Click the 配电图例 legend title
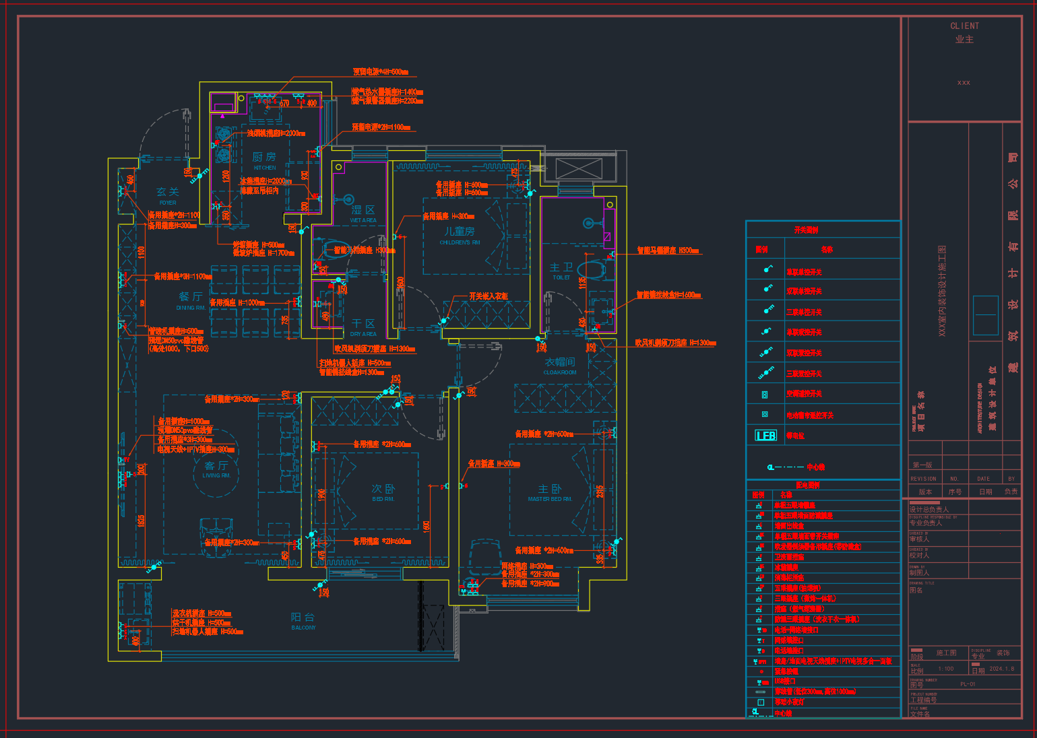This screenshot has height=738, width=1037. pyautogui.click(x=807, y=485)
